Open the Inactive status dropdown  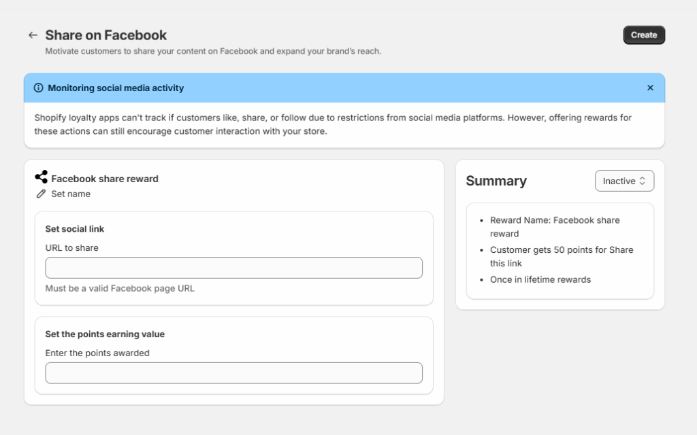point(625,181)
